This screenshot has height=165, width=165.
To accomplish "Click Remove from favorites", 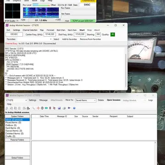I will (90, 39).
